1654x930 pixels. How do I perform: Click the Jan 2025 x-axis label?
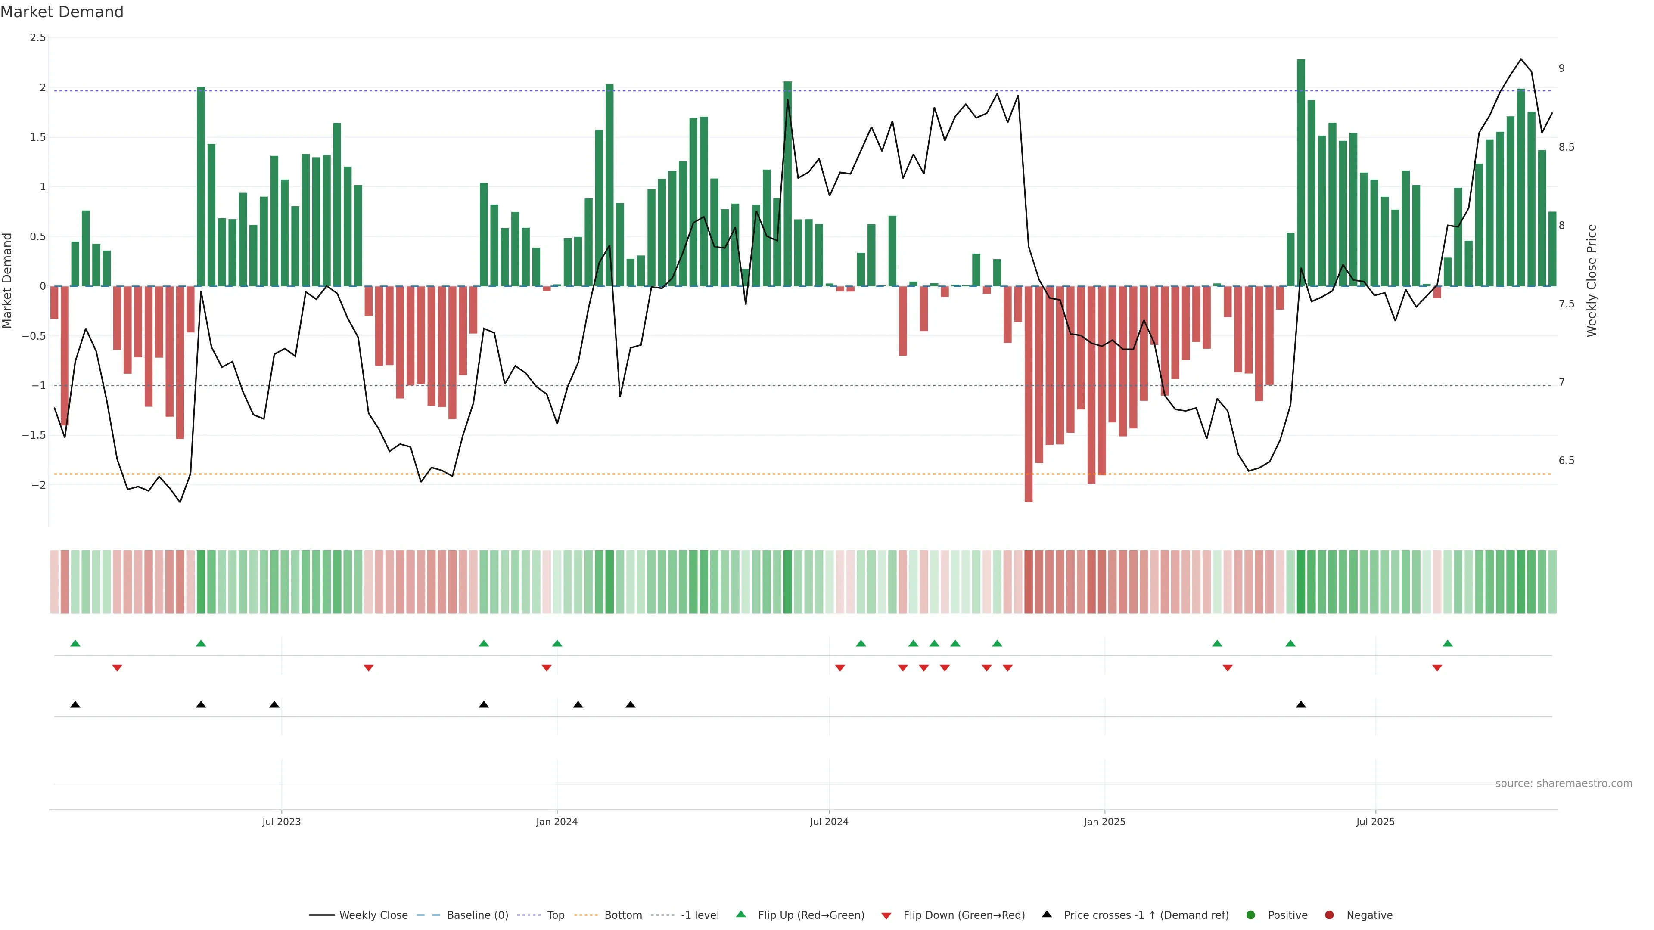pos(1104,821)
